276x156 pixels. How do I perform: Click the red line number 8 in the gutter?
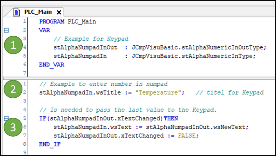(x=24, y=144)
